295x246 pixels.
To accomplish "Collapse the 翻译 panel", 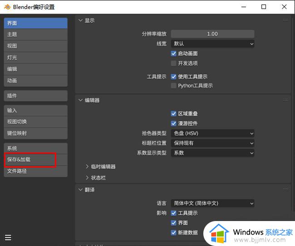I will click(80, 190).
